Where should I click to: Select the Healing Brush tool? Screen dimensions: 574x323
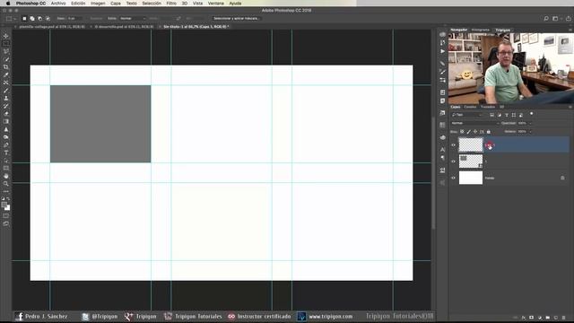6,83
